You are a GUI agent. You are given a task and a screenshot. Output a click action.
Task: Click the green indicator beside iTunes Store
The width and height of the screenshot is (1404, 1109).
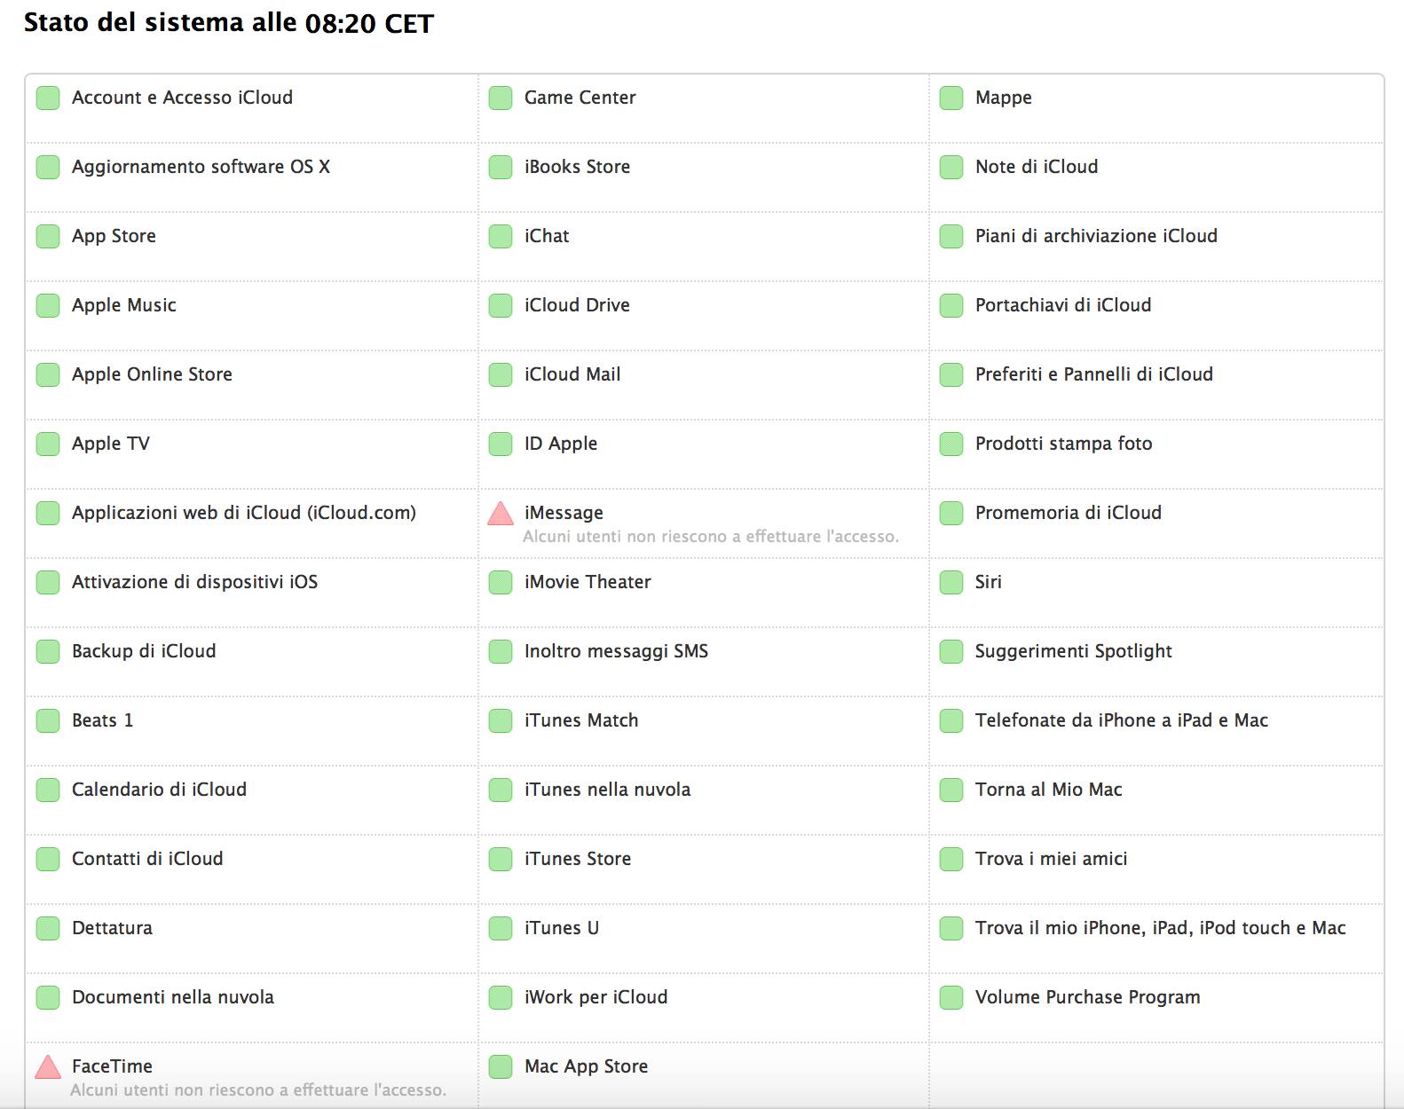pyautogui.click(x=501, y=859)
